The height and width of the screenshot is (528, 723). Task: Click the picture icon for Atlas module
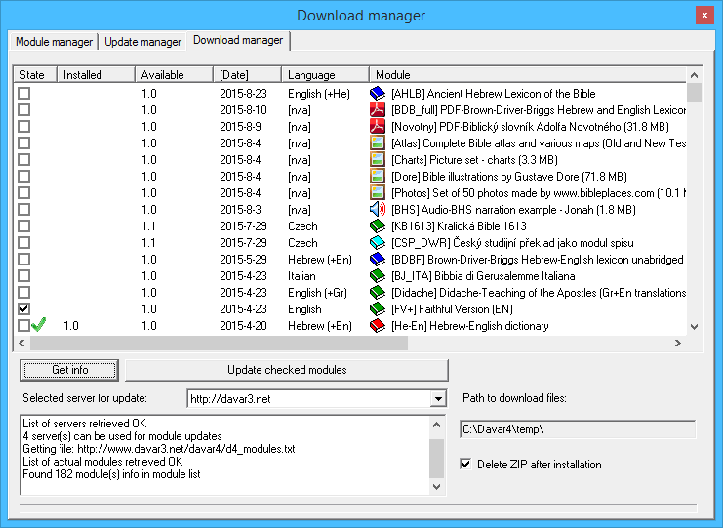point(378,143)
